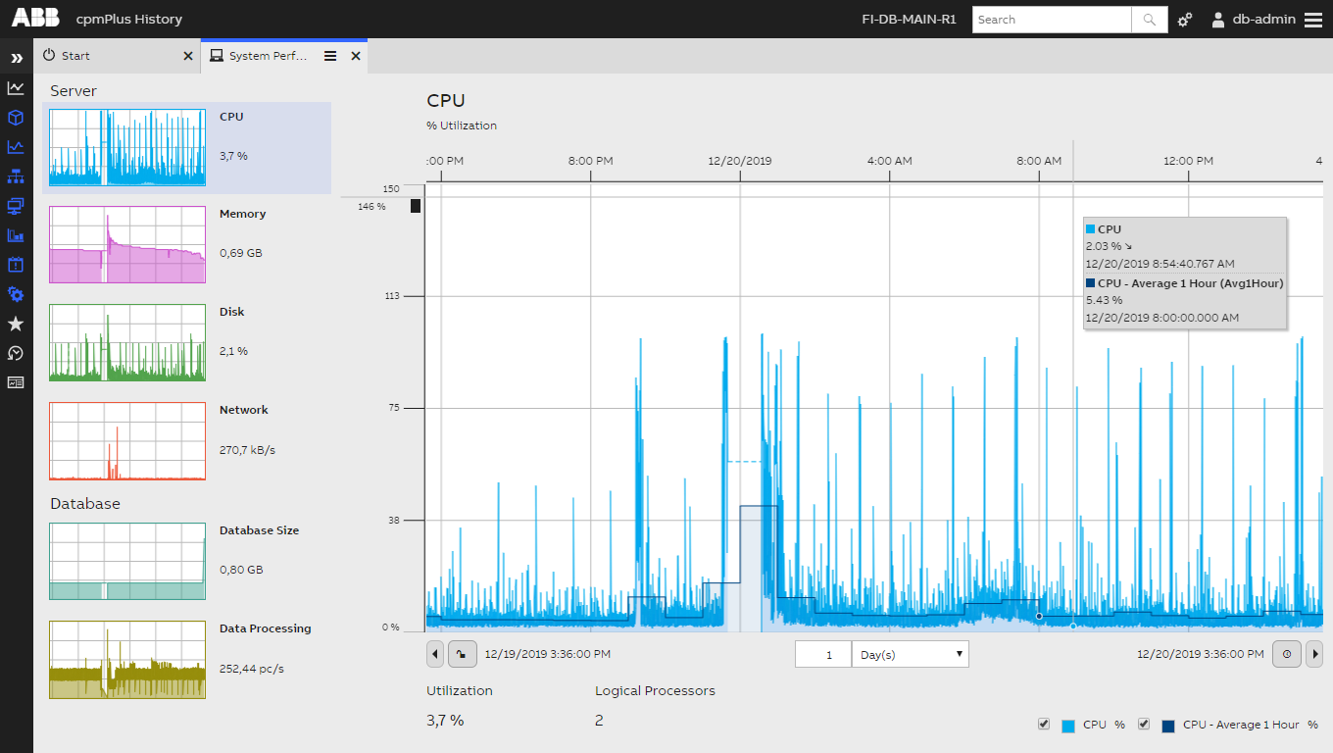Click the search magnifier button

(x=1150, y=20)
